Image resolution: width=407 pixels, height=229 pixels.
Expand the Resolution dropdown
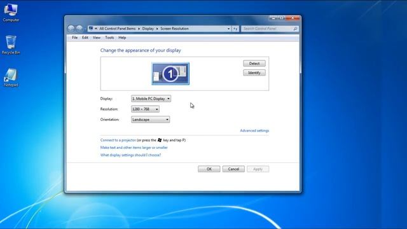[x=145, y=109]
